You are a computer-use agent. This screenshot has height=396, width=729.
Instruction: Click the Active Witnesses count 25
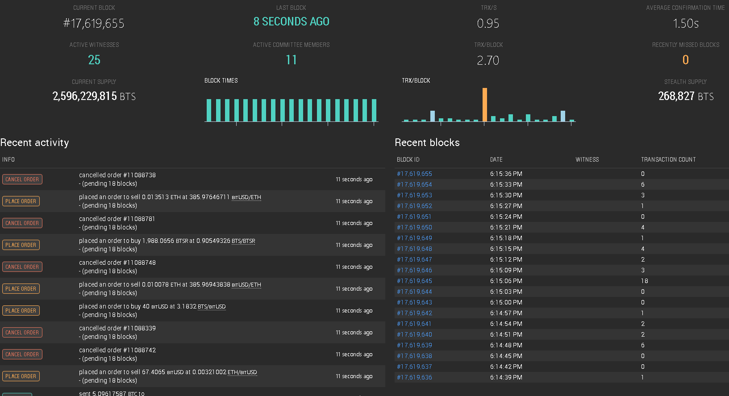click(x=94, y=60)
